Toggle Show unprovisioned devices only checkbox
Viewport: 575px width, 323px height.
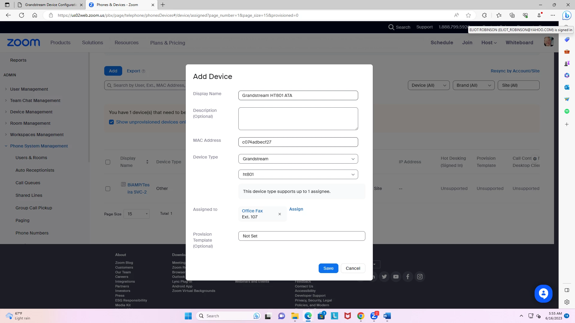111,122
